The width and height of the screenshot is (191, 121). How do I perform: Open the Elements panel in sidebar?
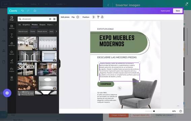(12, 27)
